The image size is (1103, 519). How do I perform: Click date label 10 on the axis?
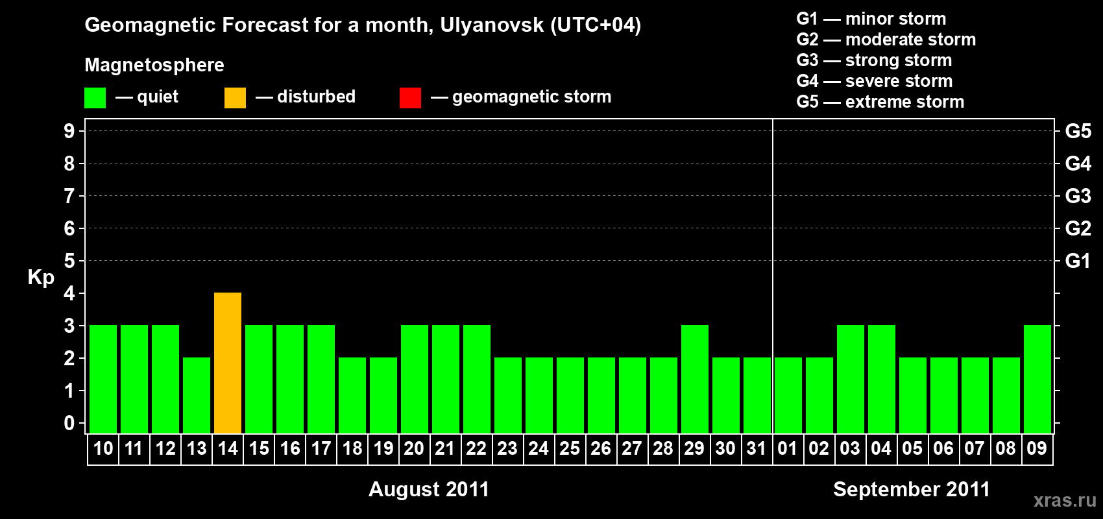click(x=103, y=448)
